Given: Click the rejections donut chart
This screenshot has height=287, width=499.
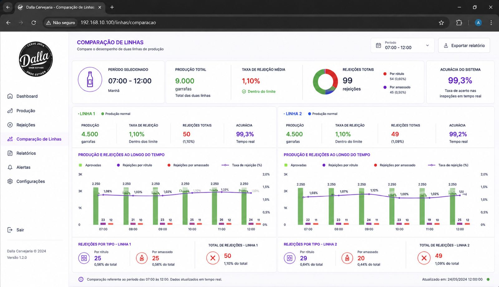Looking at the screenshot, I should coord(325,82).
